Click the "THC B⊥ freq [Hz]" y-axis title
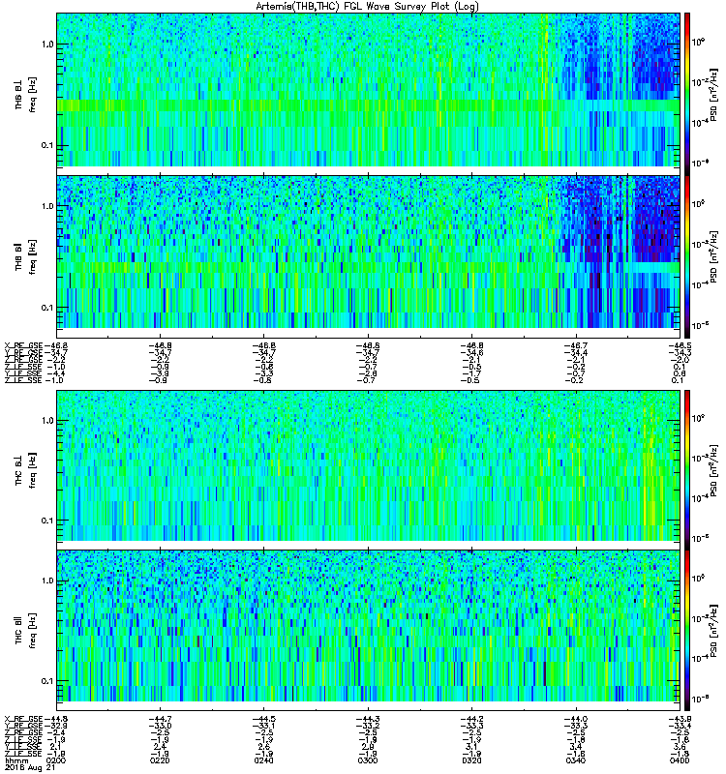 (x=25, y=470)
